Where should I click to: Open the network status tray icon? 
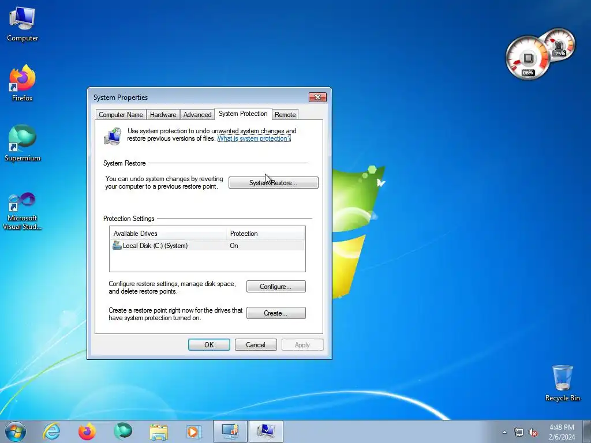(519, 433)
